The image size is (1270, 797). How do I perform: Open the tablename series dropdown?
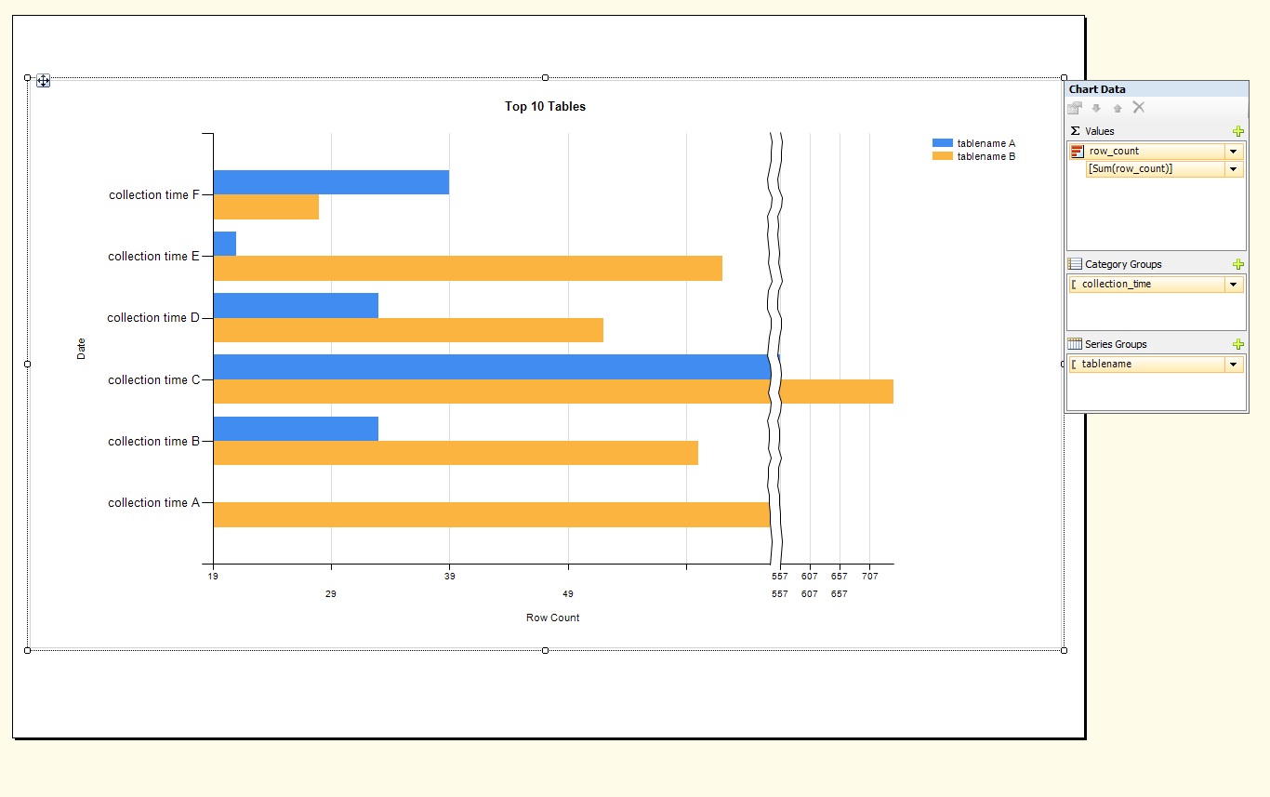click(1234, 364)
